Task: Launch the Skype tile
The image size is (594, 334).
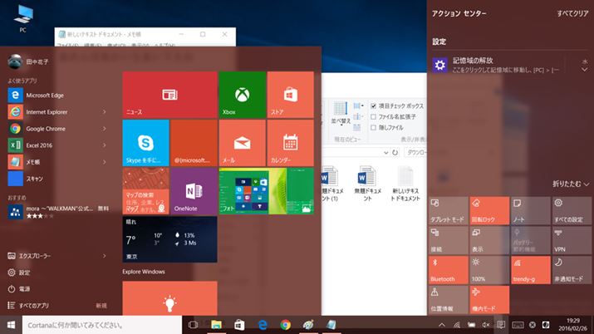Action: click(145, 142)
